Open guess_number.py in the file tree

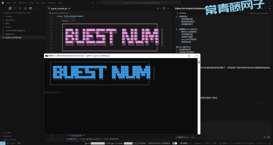click(x=13, y=37)
